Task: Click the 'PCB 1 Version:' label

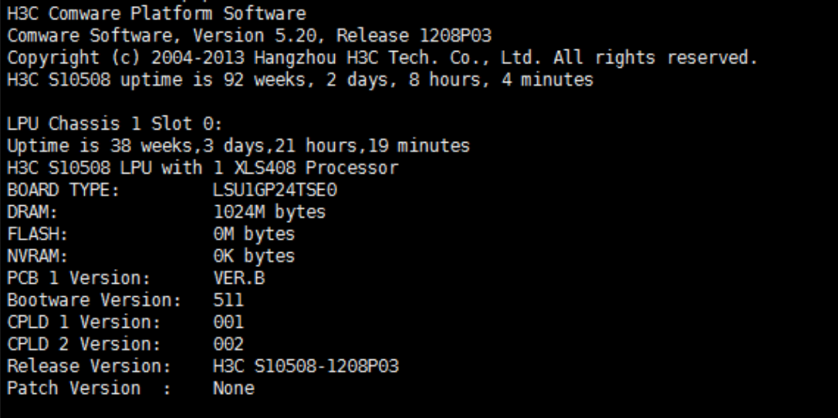Action: (79, 278)
